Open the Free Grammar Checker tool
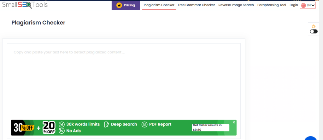The image size is (323, 140). coord(196,5)
